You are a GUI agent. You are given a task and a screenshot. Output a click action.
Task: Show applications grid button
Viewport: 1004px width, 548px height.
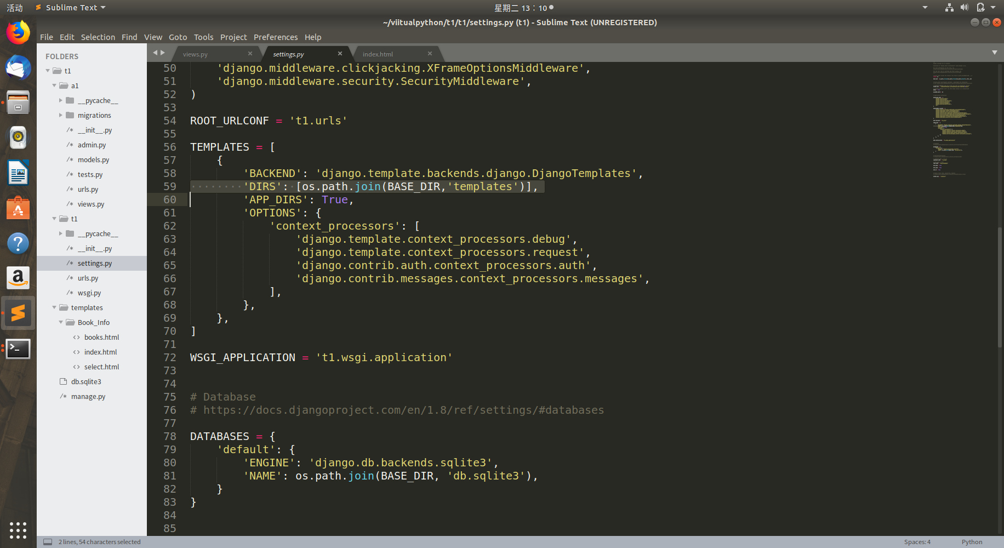[x=18, y=530]
